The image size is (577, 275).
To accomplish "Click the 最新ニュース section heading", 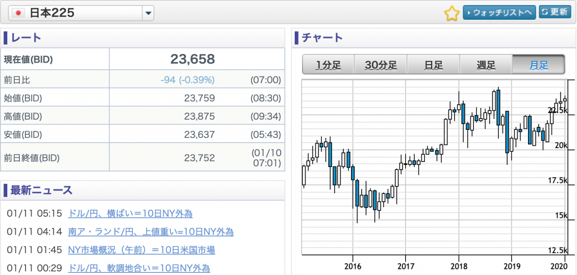I will (41, 190).
